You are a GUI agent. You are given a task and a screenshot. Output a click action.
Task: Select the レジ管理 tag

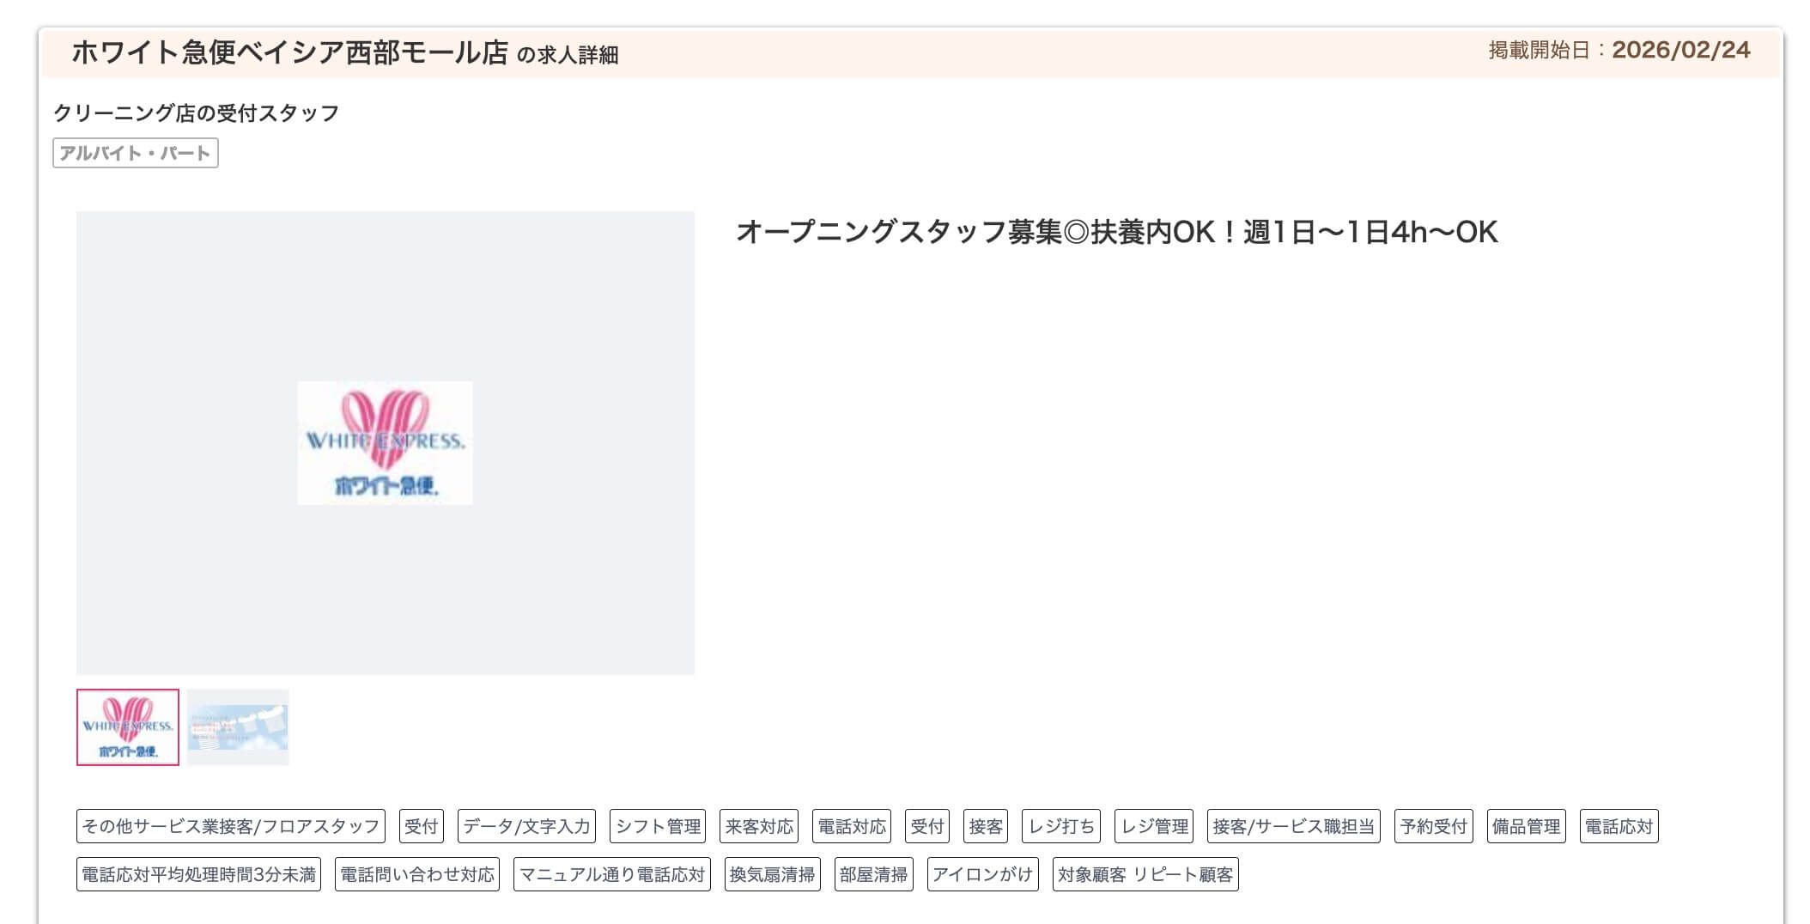[1154, 826]
